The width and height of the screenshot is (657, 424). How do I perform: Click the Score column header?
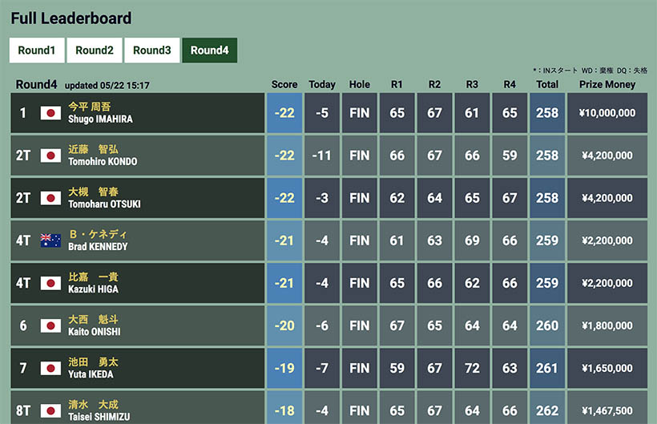point(284,84)
